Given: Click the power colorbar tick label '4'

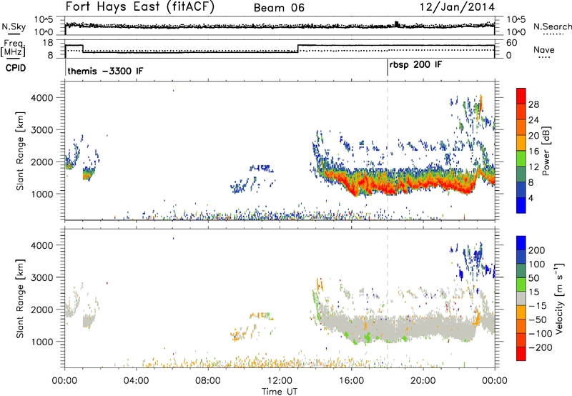Looking at the screenshot, I should tap(531, 198).
